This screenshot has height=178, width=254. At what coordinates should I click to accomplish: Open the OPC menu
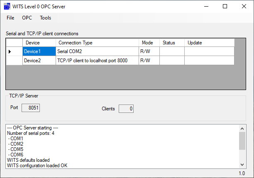point(27,18)
